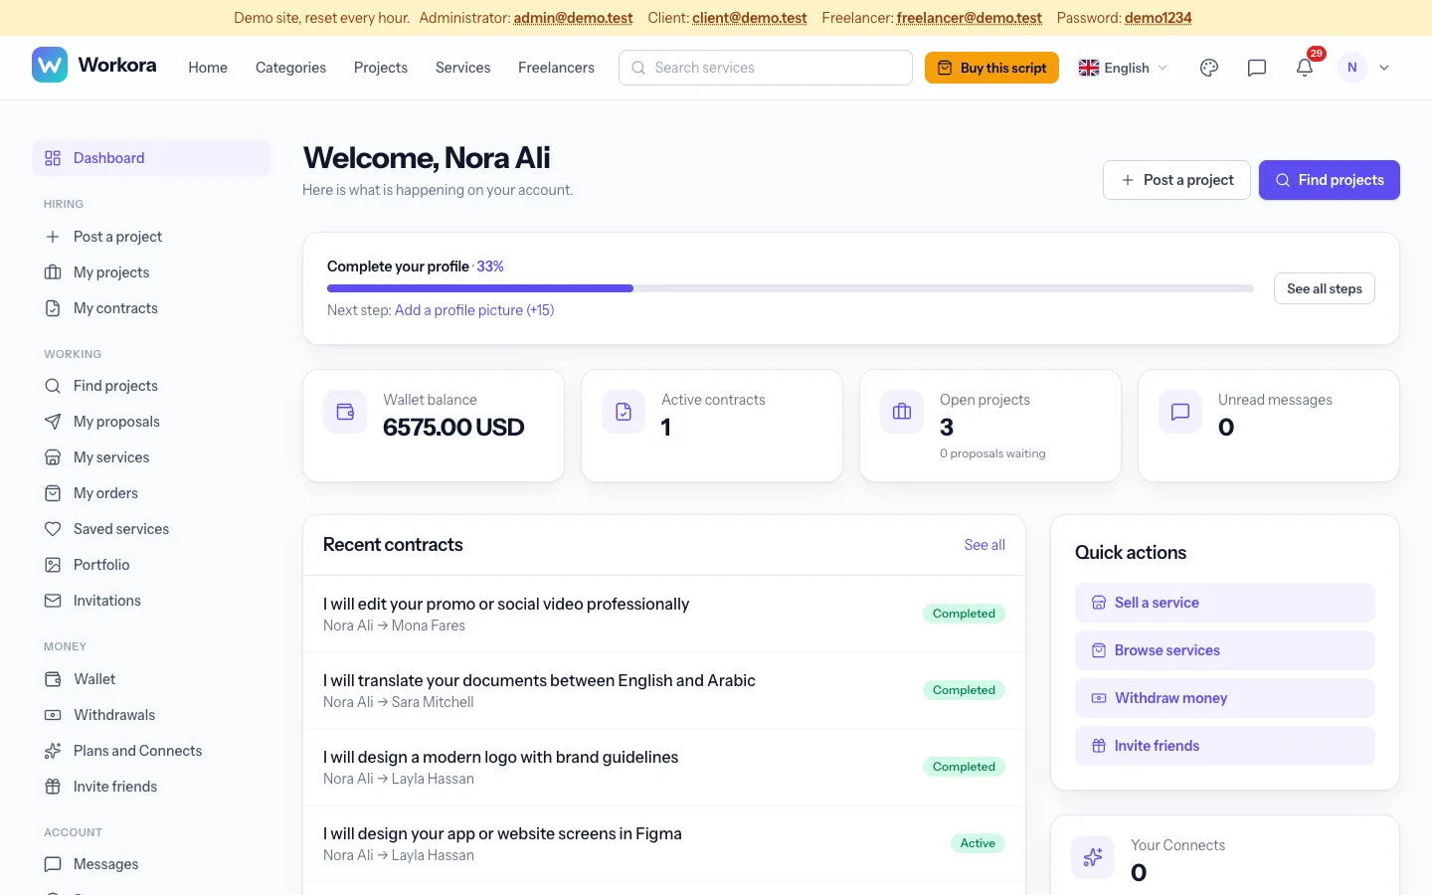1432x895 pixels.
Task: Open the theme palette icon
Action: point(1209,68)
